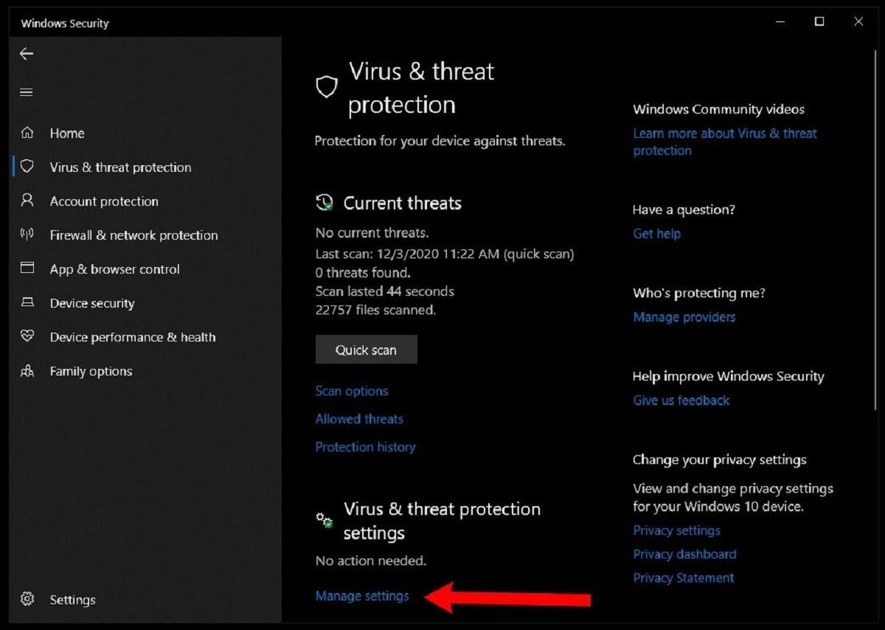
Task: Click the Family options people icon
Action: 27,371
